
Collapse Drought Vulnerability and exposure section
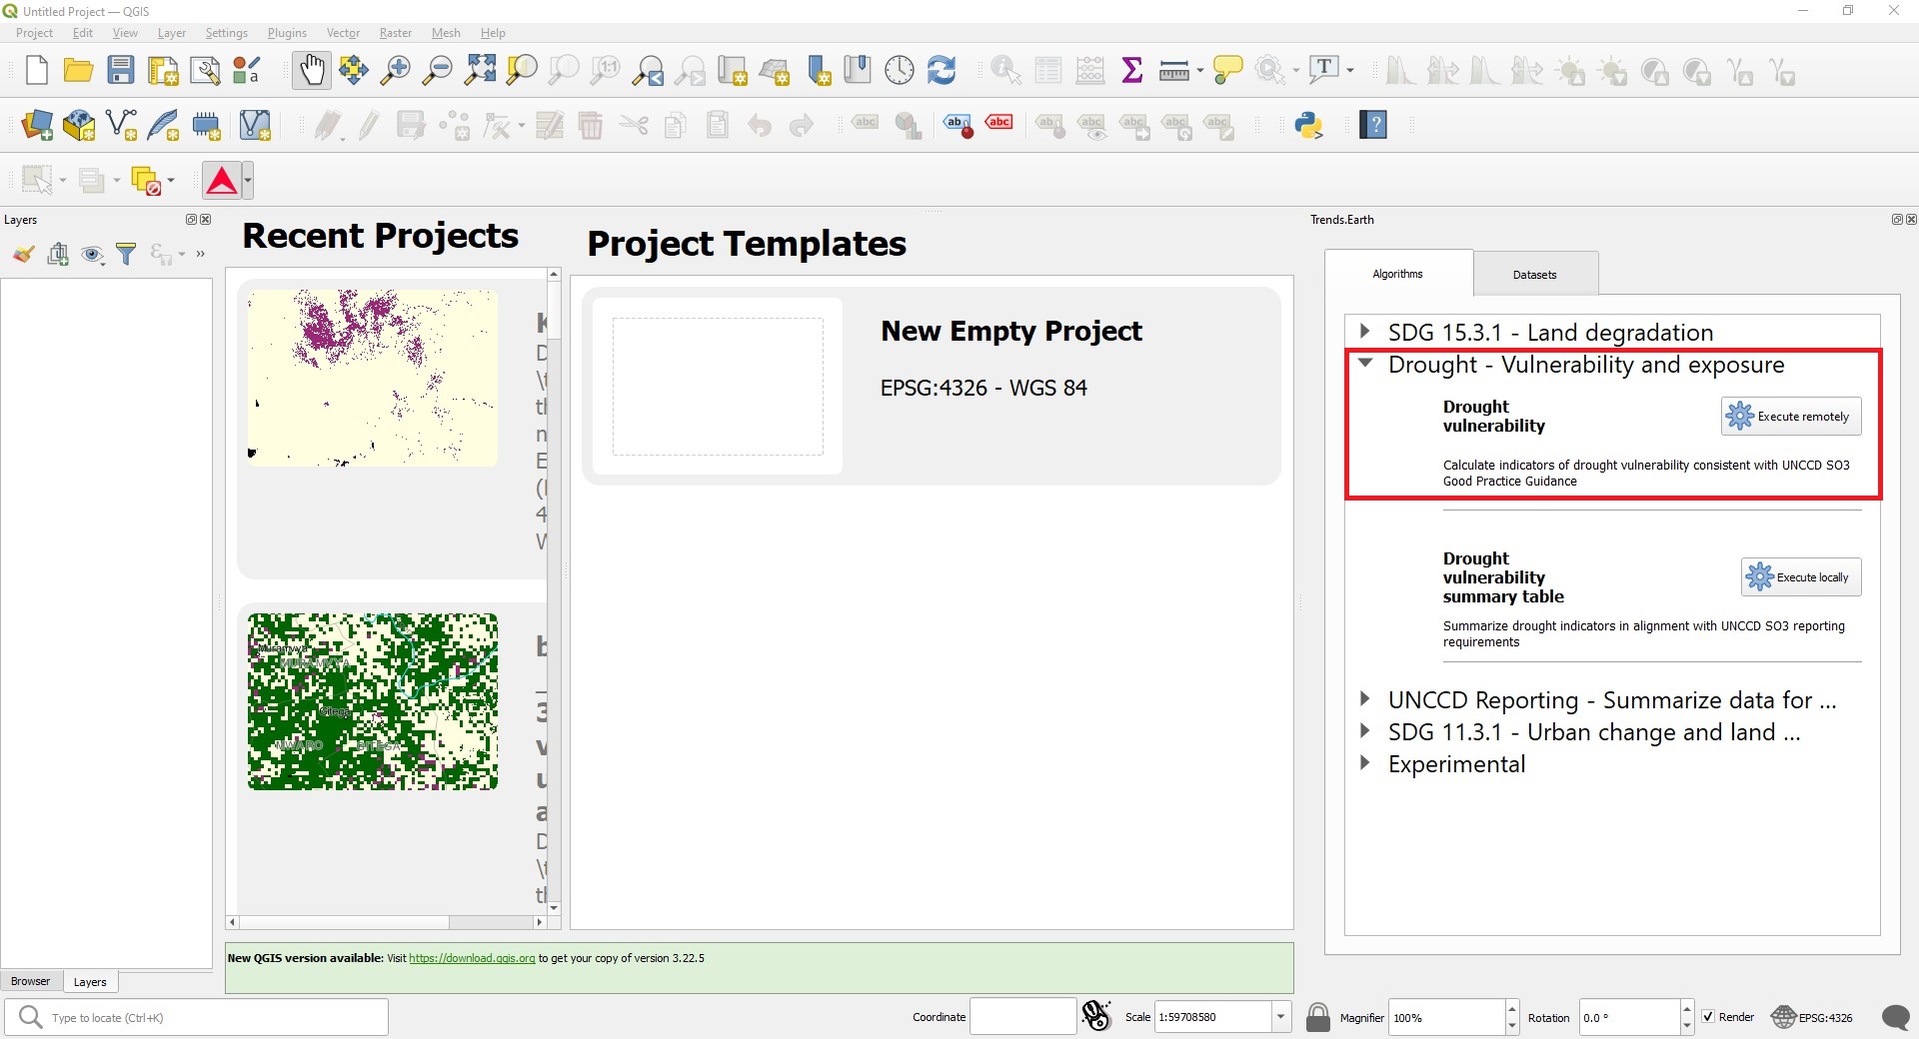[1365, 365]
